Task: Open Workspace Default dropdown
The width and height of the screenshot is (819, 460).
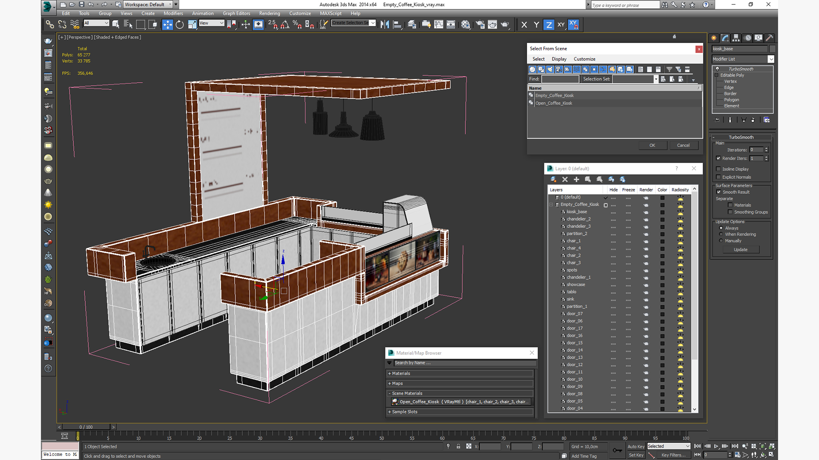Action: 148,5
